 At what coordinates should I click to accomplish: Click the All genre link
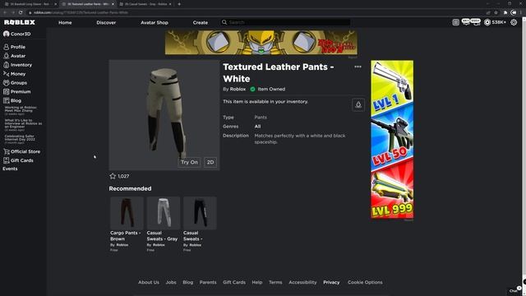[x=257, y=127]
